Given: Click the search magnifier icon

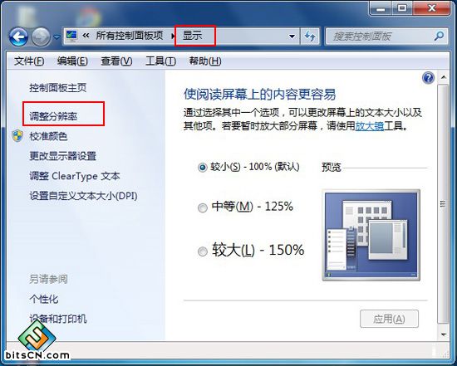Looking at the screenshot, I should point(439,37).
